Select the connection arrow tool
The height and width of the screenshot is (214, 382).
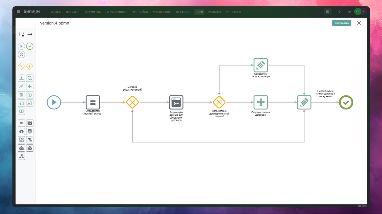(x=30, y=34)
